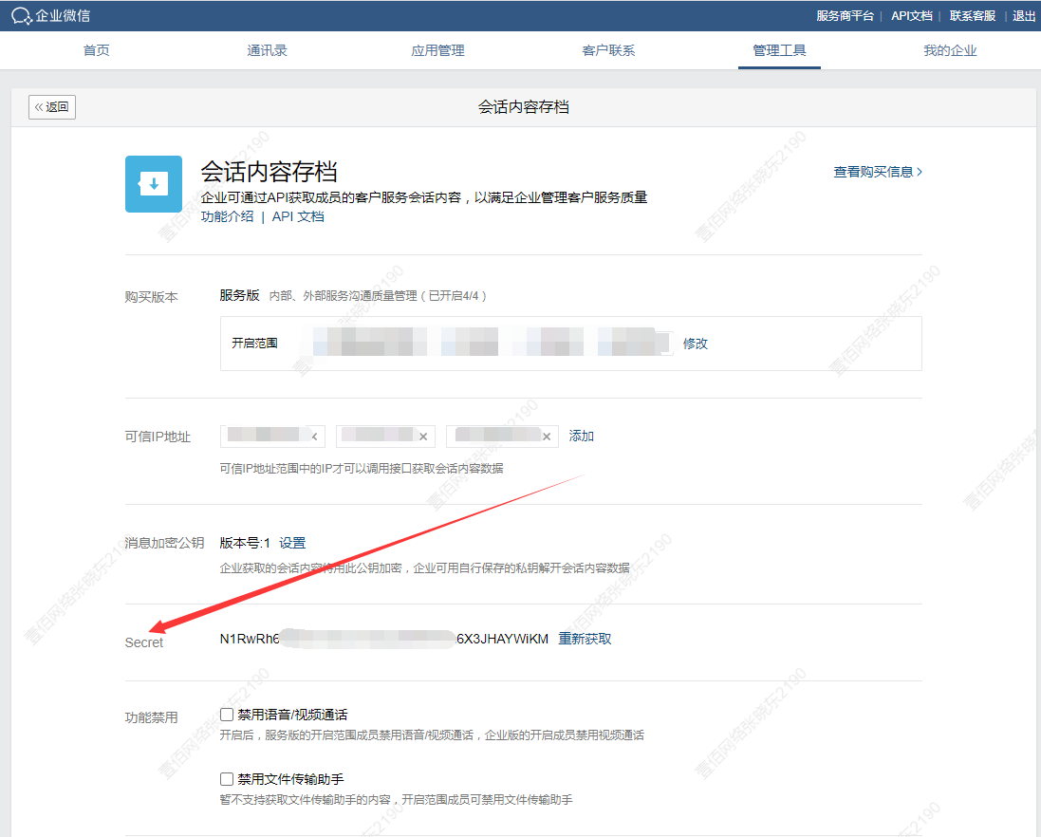Remove the third trusted IP address
This screenshot has width=1041, height=837.
point(547,437)
